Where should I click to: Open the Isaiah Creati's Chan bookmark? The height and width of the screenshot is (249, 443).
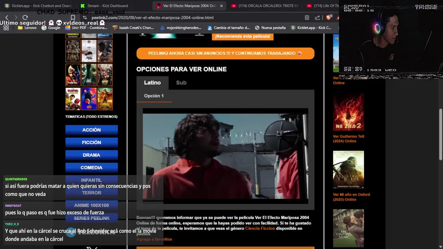point(133,28)
